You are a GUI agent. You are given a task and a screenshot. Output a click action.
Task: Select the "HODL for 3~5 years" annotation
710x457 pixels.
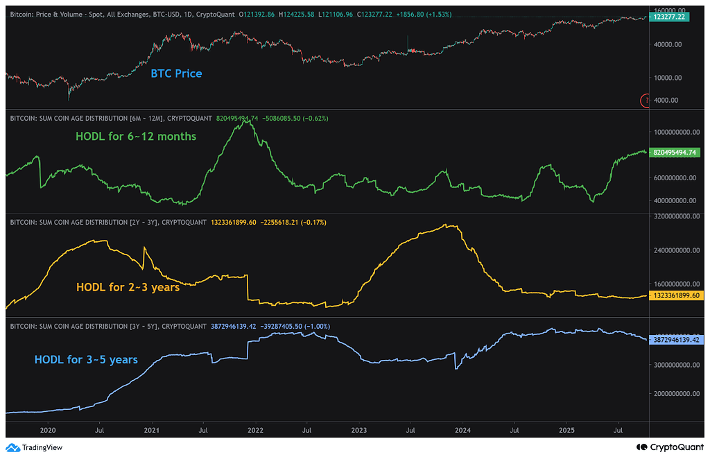click(x=86, y=359)
